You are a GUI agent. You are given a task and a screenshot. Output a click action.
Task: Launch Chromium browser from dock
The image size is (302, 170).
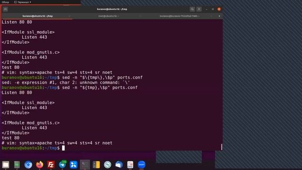[28, 165]
